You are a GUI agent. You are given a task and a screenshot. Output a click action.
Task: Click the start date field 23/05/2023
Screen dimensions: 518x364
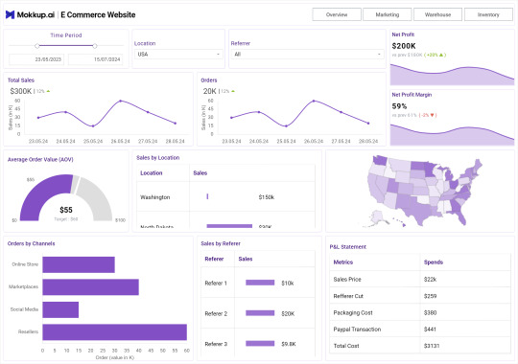click(36, 59)
